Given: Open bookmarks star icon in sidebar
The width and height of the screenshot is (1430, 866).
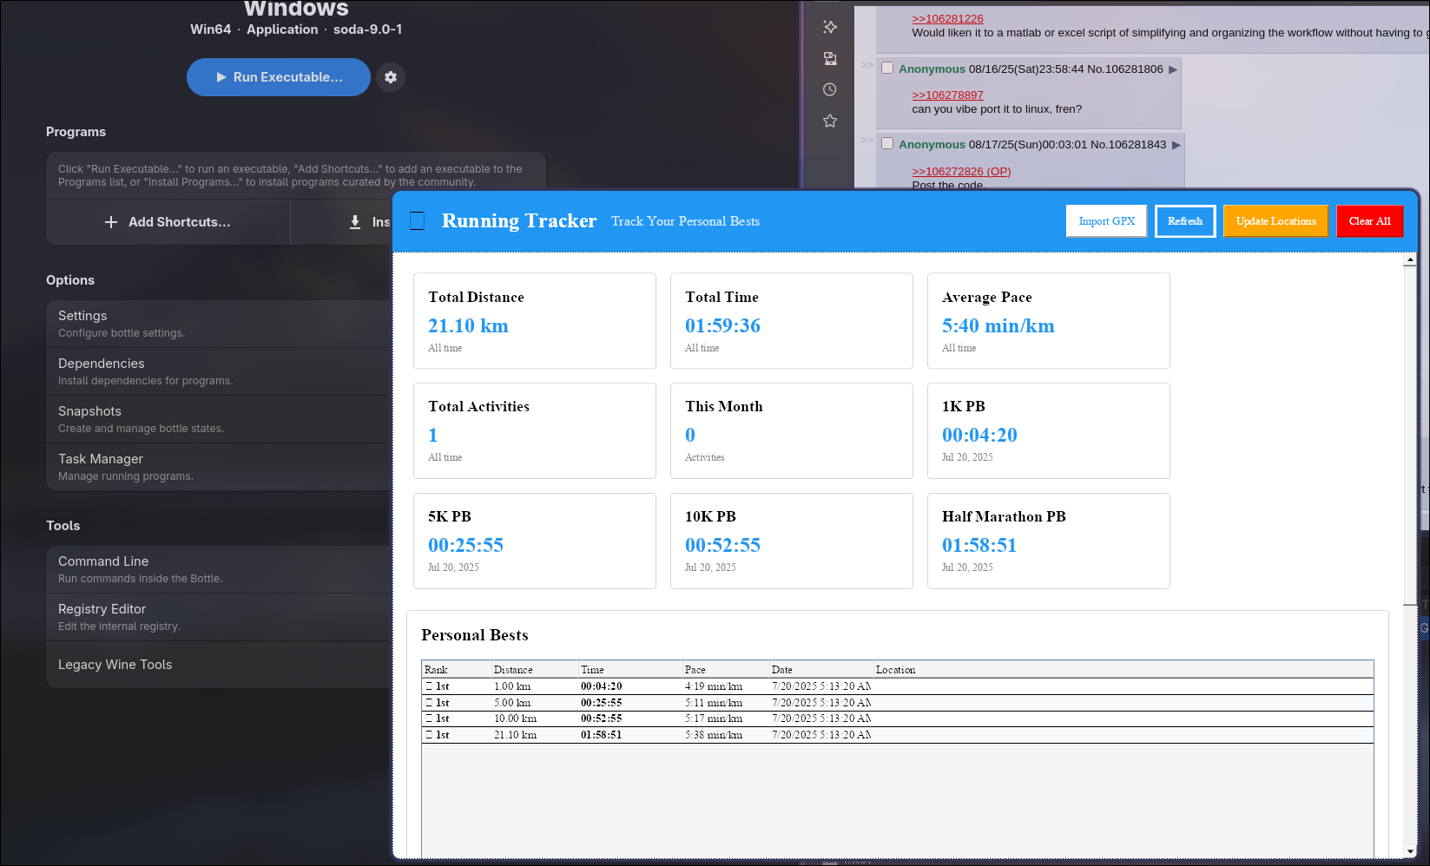Looking at the screenshot, I should [x=830, y=121].
